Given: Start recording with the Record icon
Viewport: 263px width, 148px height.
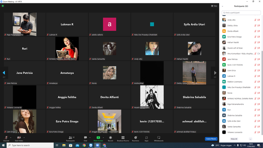Looking at the screenshot, I should (111, 138).
